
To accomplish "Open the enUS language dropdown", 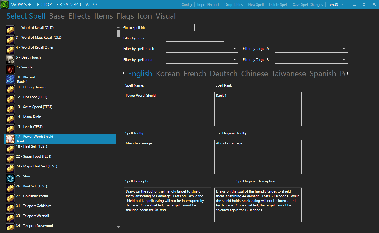I will coord(337,5).
